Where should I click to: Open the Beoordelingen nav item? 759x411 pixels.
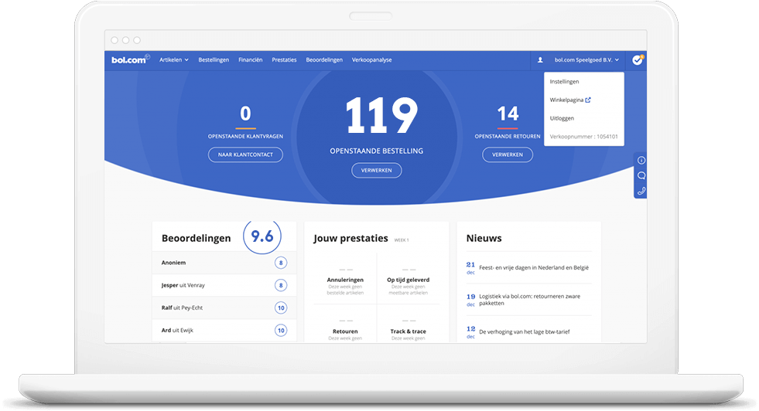(324, 60)
